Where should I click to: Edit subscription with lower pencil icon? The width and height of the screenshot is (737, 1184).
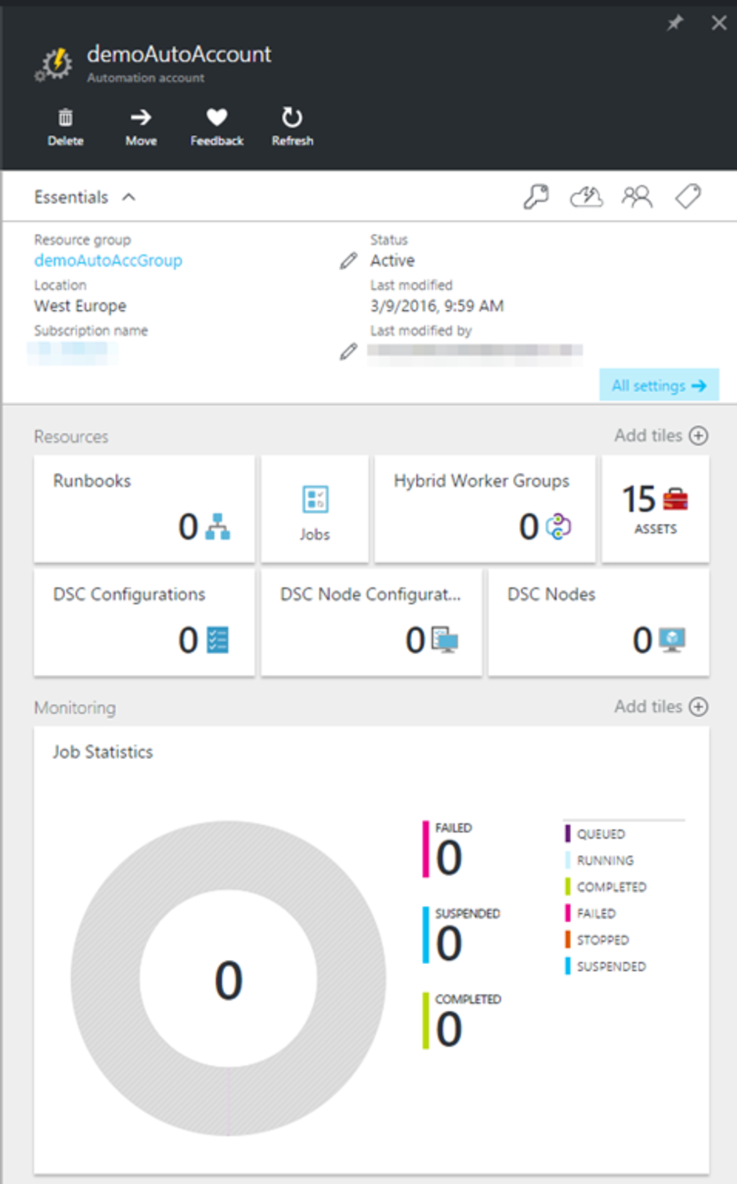click(348, 351)
